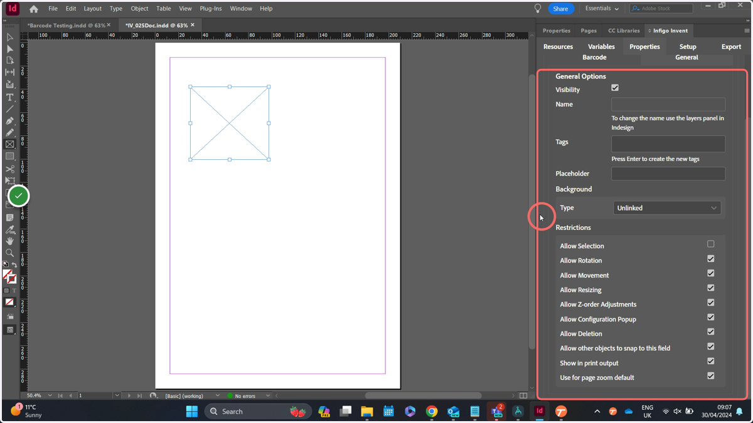Screen dimensions: 753x423
Task: Click the default fill and stroke swatch
Action: tap(6, 264)
